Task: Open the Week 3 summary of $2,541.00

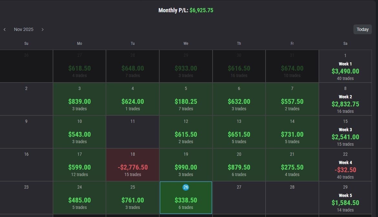Action: (x=345, y=132)
